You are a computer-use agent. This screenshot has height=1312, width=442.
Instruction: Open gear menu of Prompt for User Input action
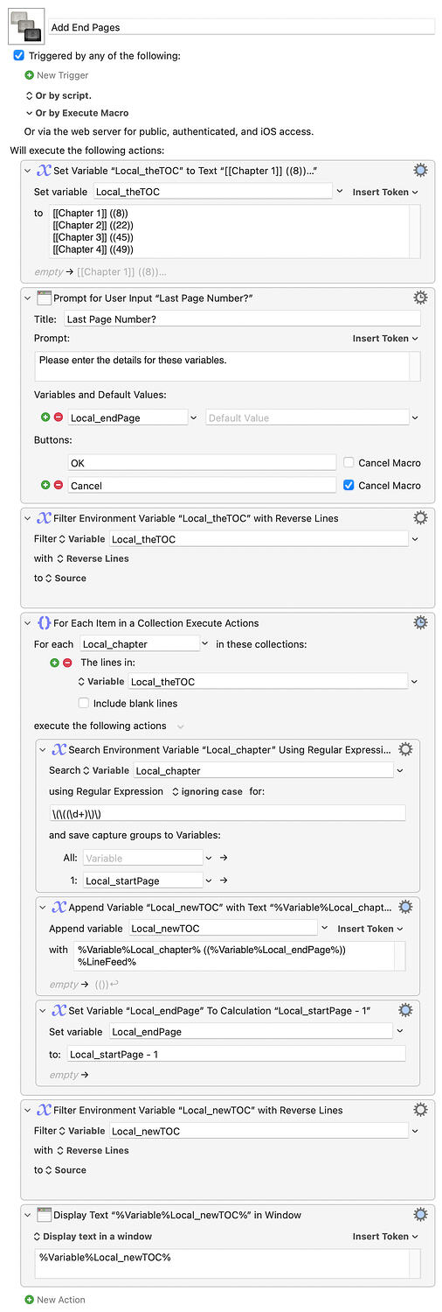point(420,298)
